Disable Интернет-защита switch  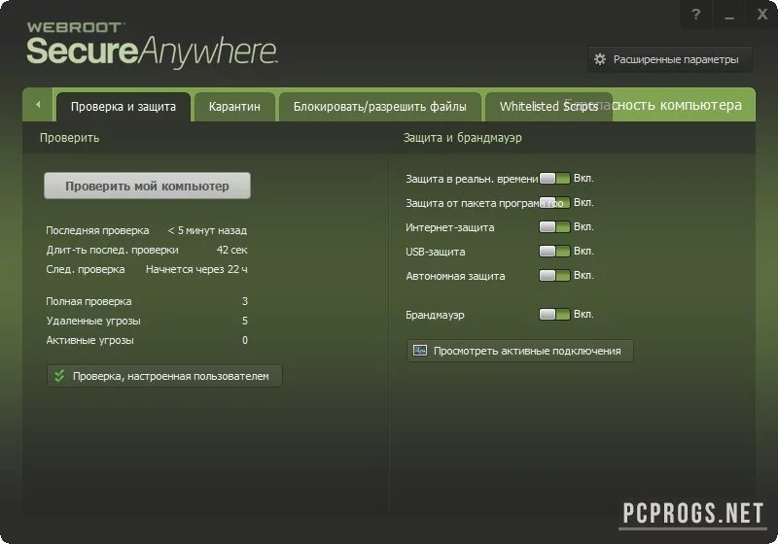[x=554, y=227]
